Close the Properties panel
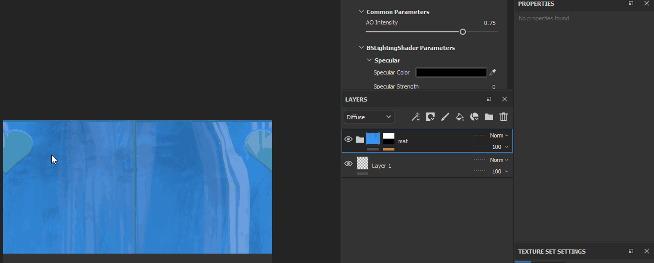 647,3
